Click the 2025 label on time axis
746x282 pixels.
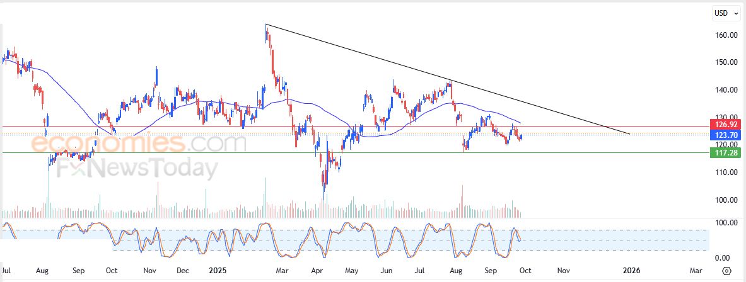(x=218, y=271)
